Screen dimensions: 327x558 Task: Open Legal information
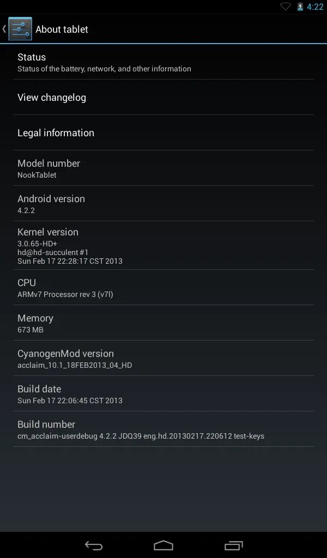(163, 132)
